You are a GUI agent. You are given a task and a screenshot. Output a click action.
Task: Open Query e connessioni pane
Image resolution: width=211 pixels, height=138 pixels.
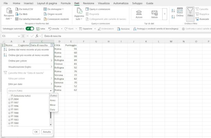[98, 9]
